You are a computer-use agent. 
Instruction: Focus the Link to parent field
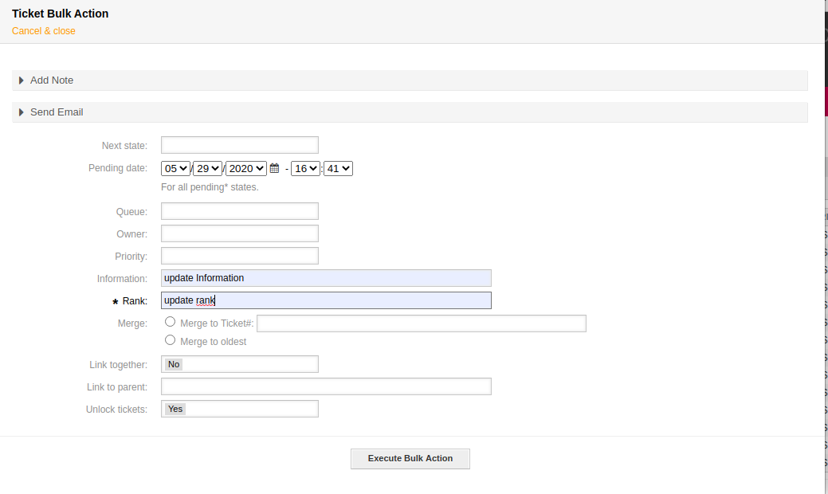pos(326,386)
